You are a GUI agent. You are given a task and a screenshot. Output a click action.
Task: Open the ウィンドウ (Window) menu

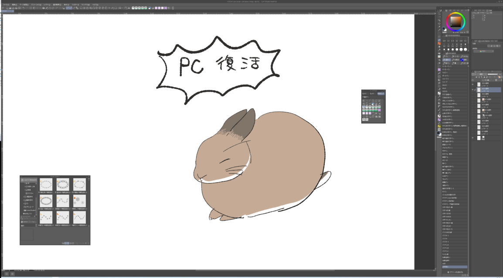(x=86, y=5)
